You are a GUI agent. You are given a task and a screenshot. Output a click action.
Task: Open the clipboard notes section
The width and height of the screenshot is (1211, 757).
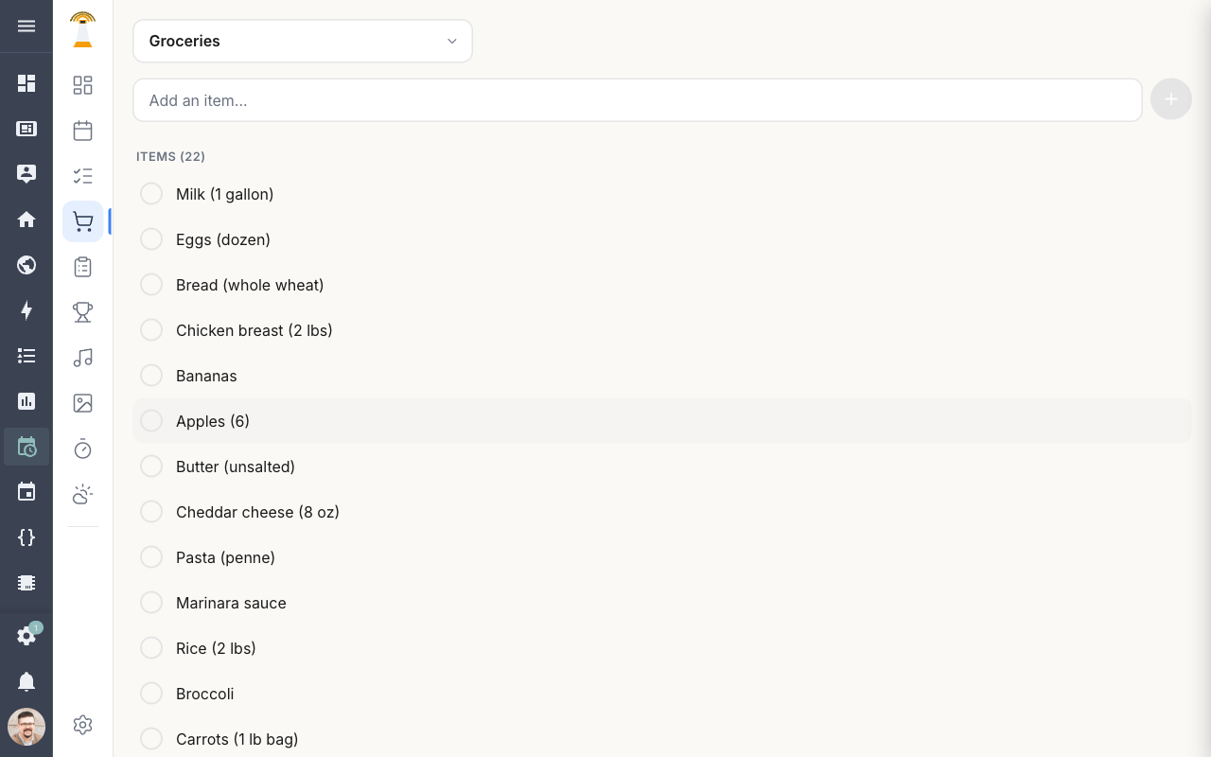click(x=82, y=266)
